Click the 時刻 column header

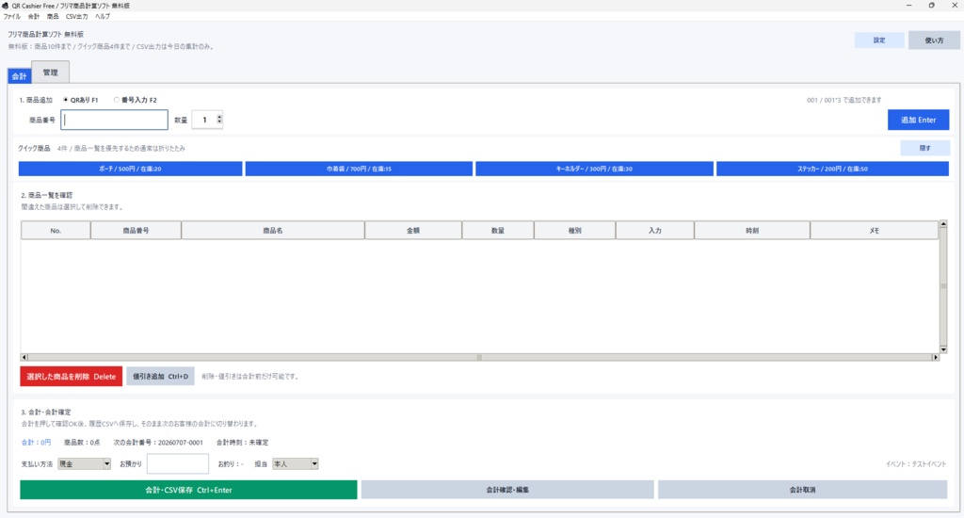(752, 231)
